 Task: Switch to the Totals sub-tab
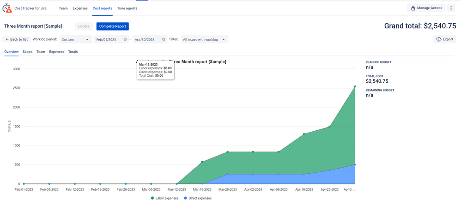pyautogui.click(x=73, y=51)
